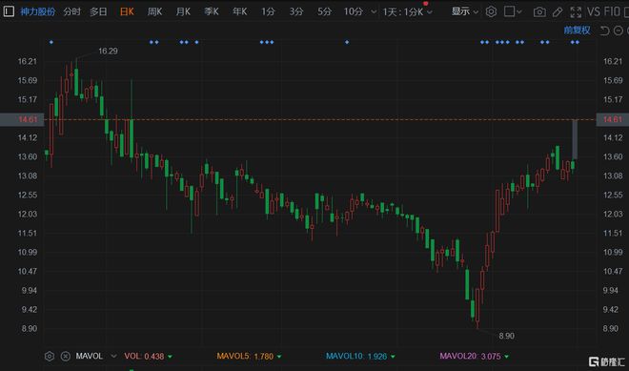
Task: Select the 日K daily candlestick tab
Action: [x=127, y=11]
